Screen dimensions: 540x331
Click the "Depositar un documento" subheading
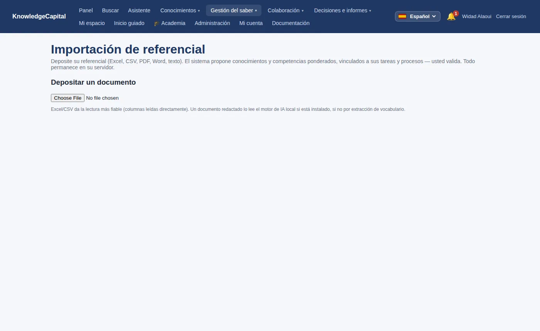(93, 82)
